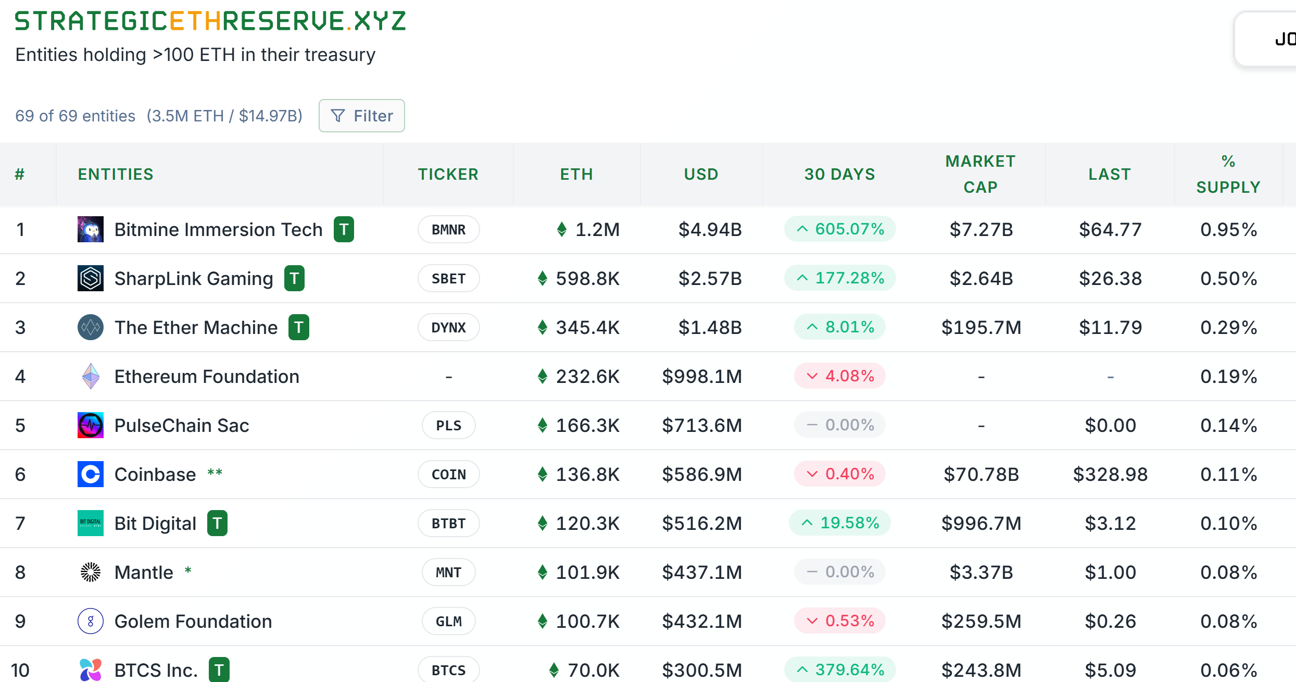This screenshot has height=682, width=1296.
Task: Click the Ethereum Foundation diamond icon
Action: coord(91,376)
